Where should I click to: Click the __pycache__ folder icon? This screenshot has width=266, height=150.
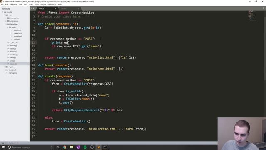pyautogui.click(x=8, y=18)
